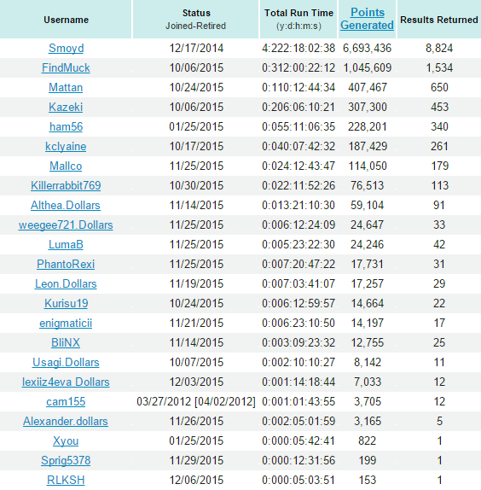481x490 pixels.
Task: Open the PhantoRexi user link
Action: [x=66, y=265]
